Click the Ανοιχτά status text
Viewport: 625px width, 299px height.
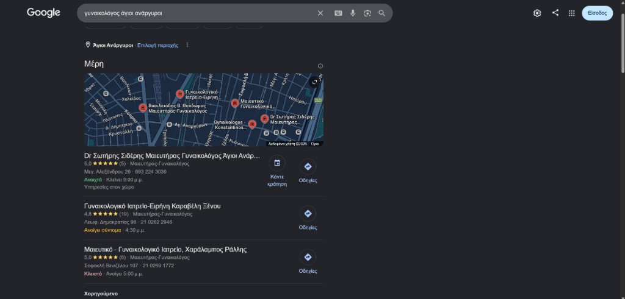[x=93, y=180]
